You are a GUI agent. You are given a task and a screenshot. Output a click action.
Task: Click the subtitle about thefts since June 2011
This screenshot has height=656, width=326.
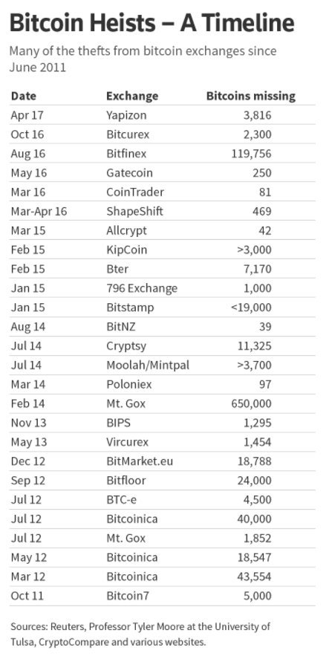pos(143,59)
